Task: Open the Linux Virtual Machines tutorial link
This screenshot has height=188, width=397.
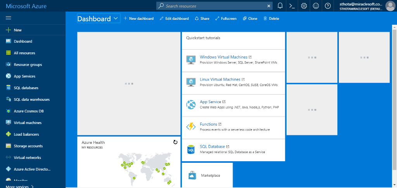Action: (x=220, y=79)
